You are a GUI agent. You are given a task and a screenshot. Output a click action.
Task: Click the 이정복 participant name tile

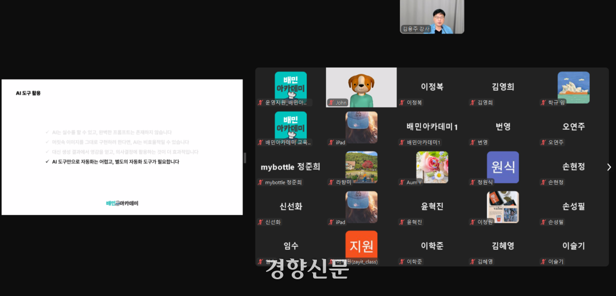432,87
